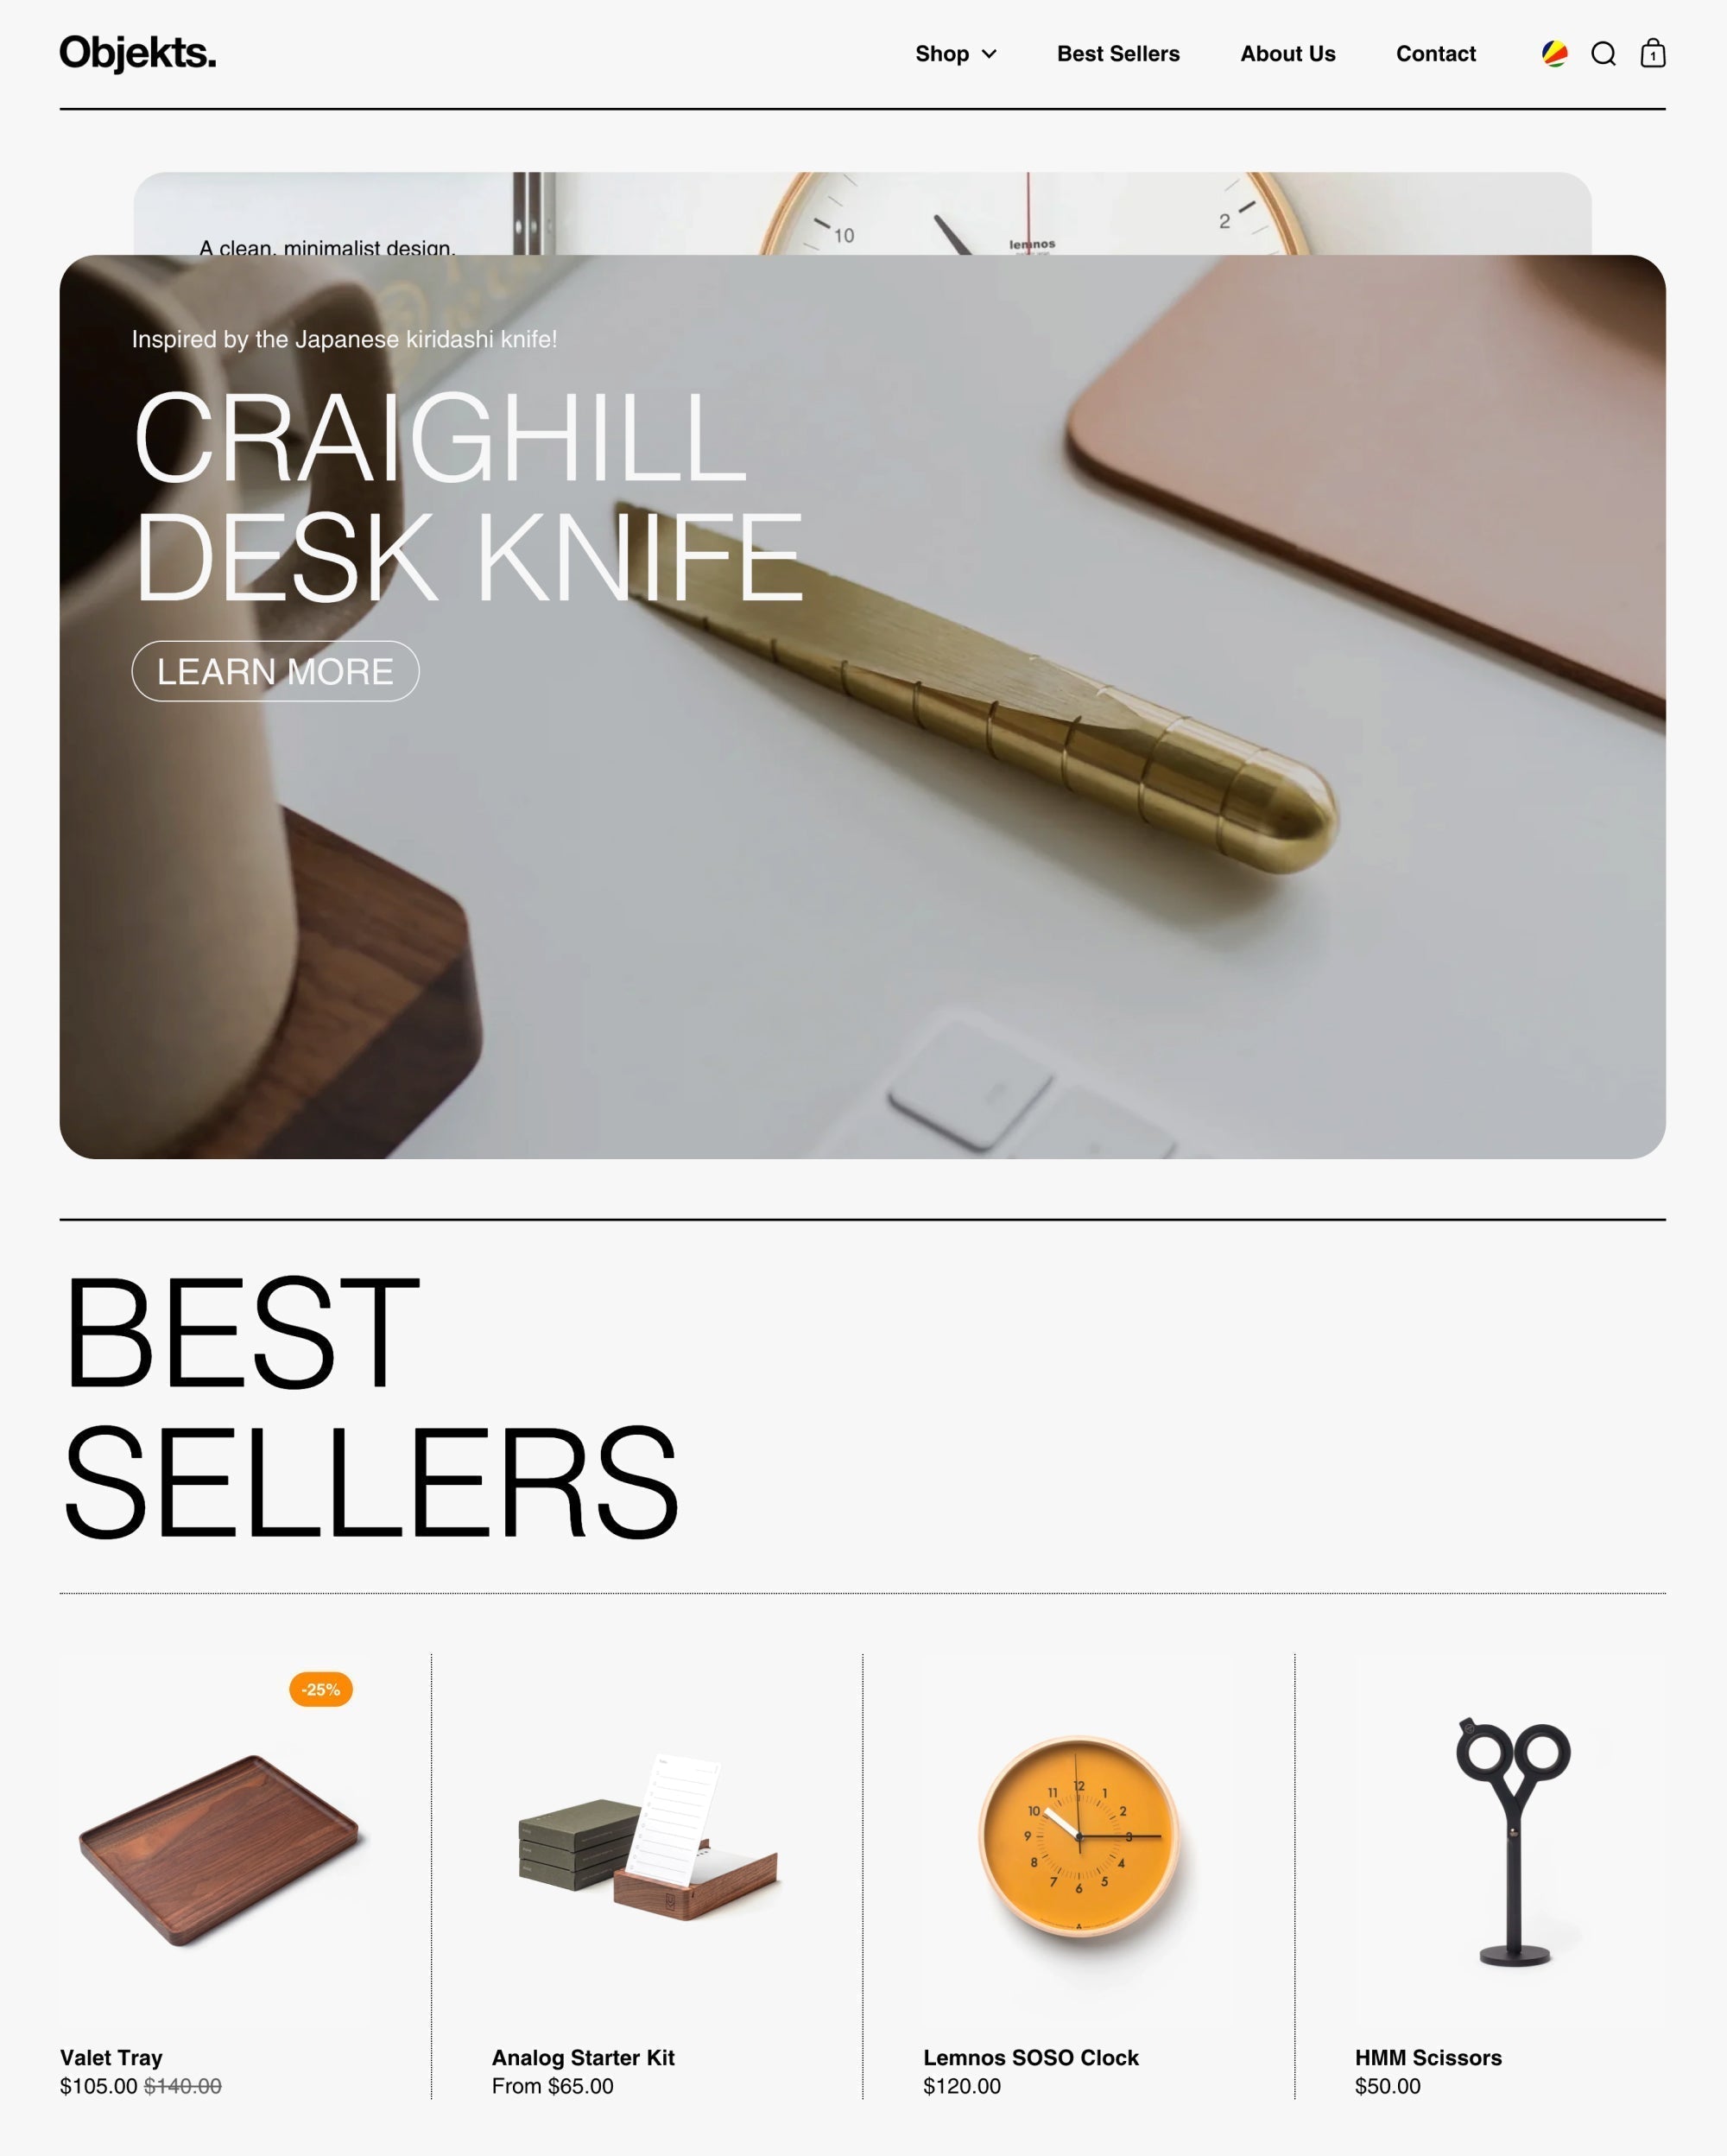Toggle to next hero banner slide
The image size is (1727, 2156).
[862, 212]
